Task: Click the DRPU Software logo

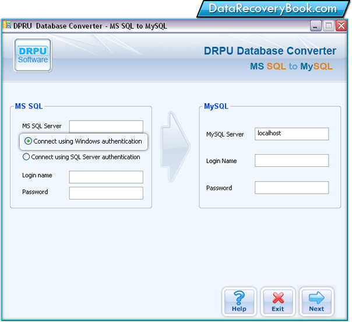Action: coord(33,55)
